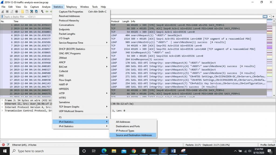The height and width of the screenshot is (155, 276).
Task: Click the Info column header
Action: point(198,21)
